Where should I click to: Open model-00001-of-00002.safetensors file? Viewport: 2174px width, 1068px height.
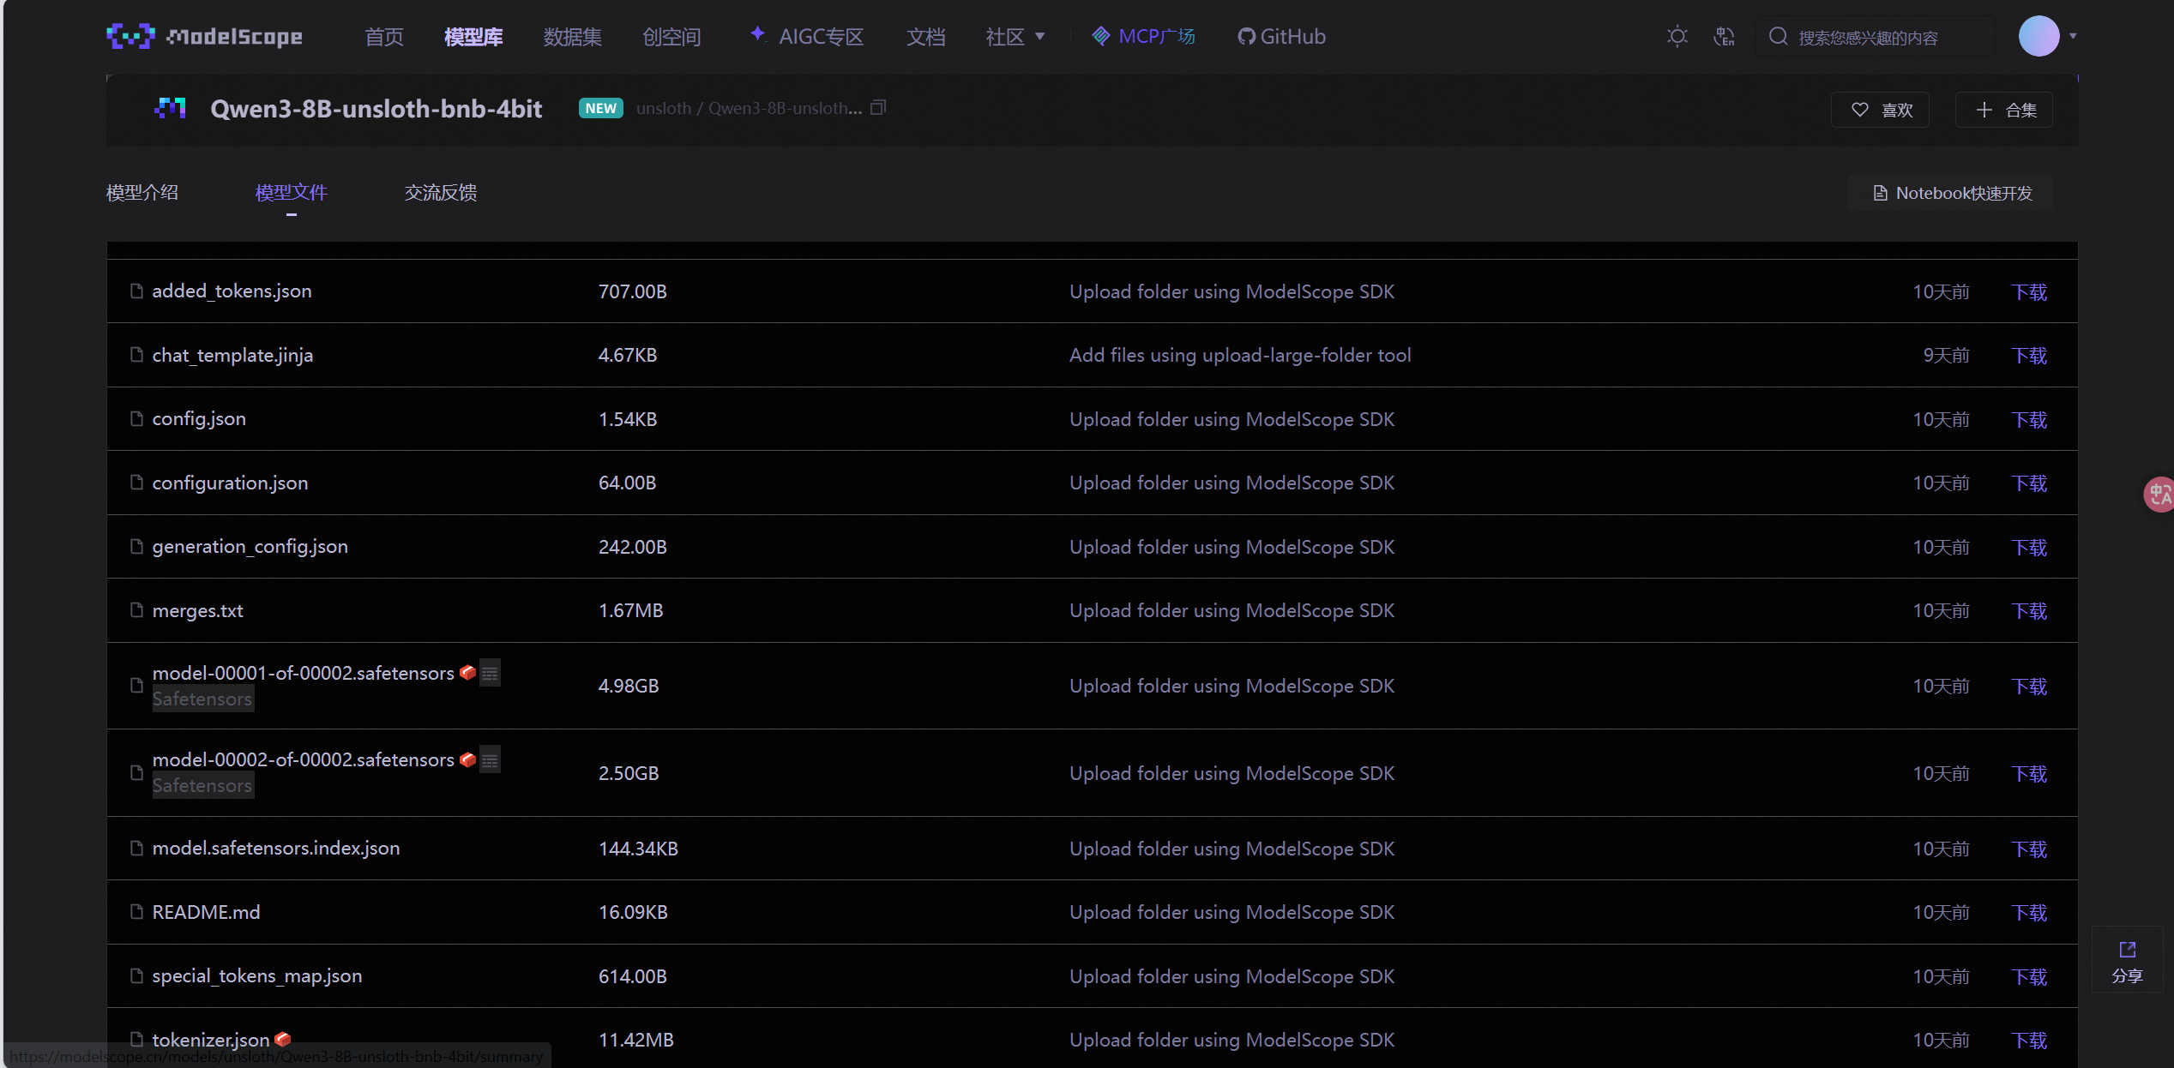click(303, 674)
